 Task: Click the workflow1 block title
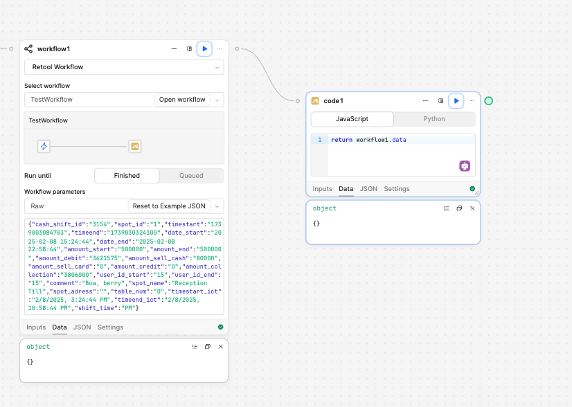click(x=53, y=49)
